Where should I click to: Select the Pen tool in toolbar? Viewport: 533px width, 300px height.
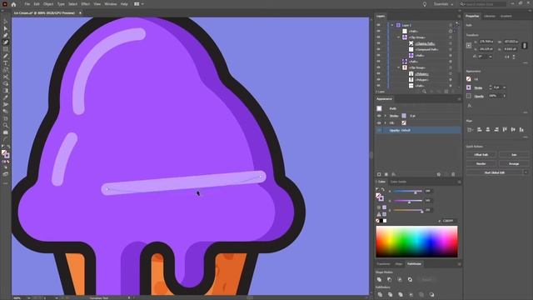click(x=6, y=35)
